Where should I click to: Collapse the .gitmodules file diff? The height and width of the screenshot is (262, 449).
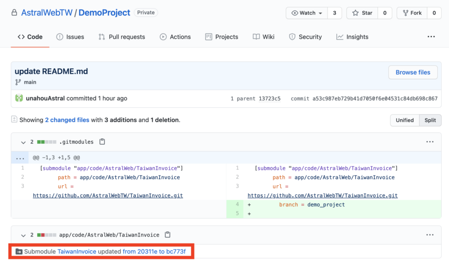click(23, 142)
